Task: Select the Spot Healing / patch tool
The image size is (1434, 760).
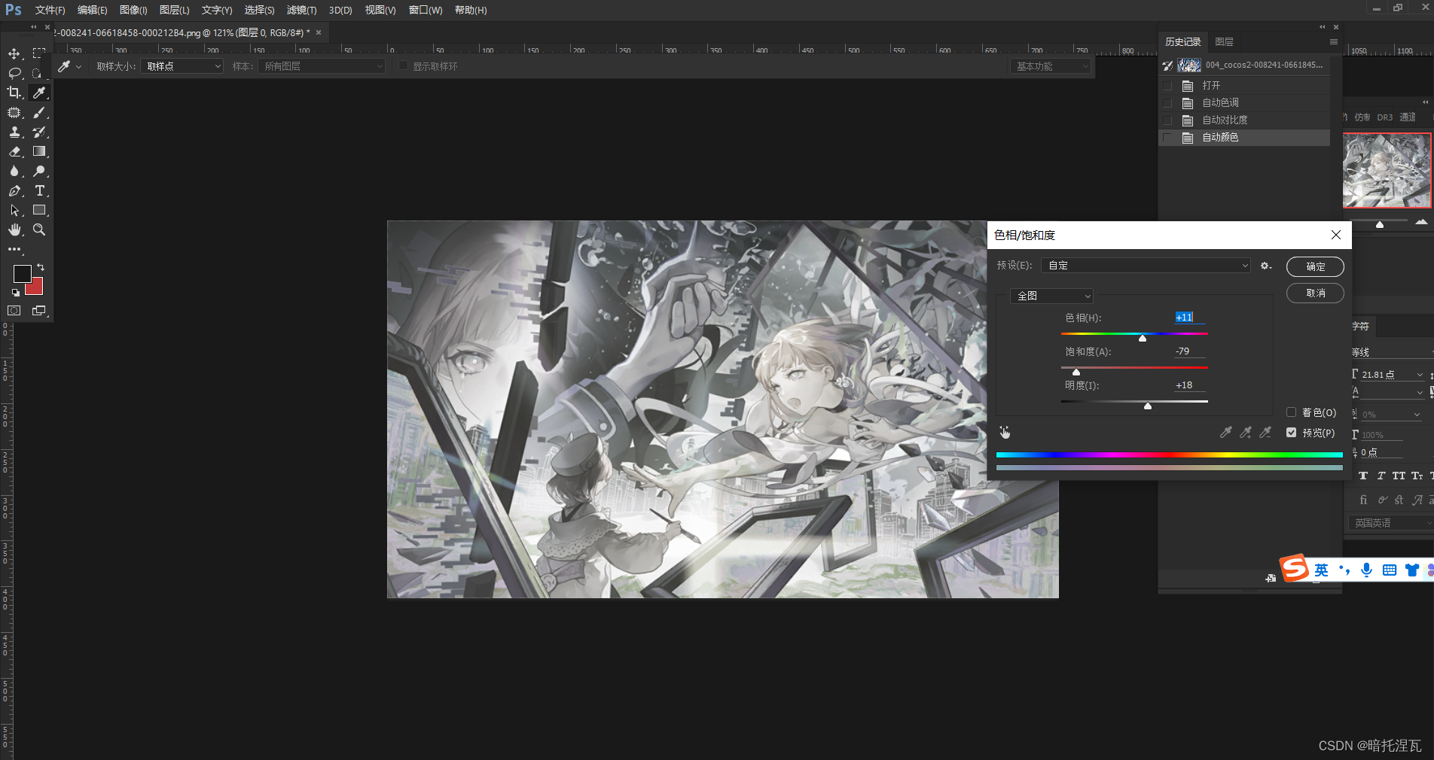Action: pyautogui.click(x=14, y=112)
